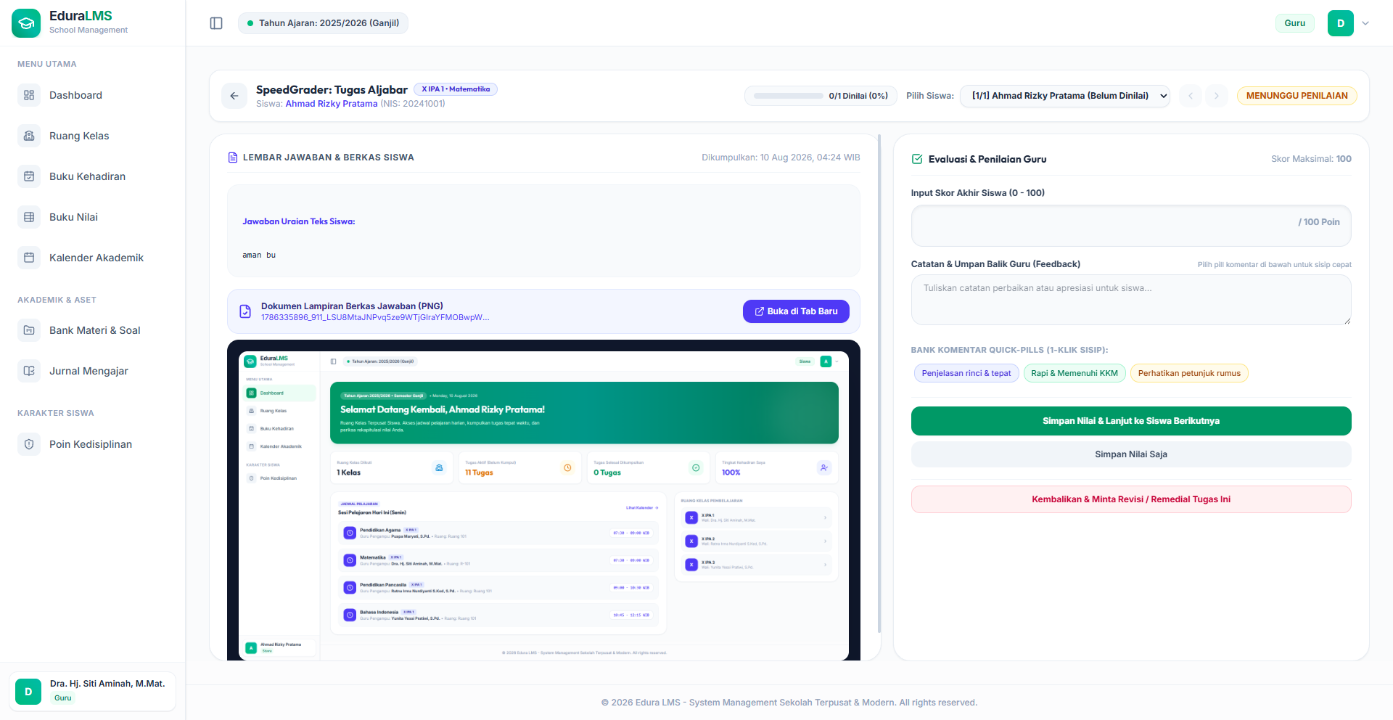This screenshot has width=1393, height=720.
Task: Click the PNG attachment document icon
Action: coord(245,311)
